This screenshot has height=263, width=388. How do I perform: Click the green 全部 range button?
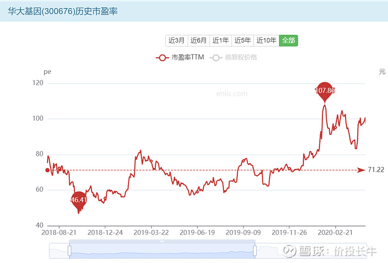[289, 40]
